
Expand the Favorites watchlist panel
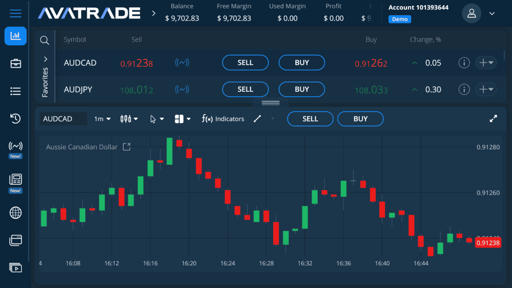[x=44, y=58]
